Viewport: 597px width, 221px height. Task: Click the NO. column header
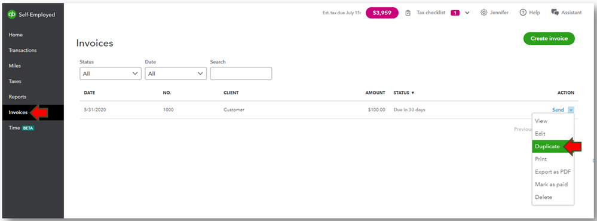coord(167,93)
